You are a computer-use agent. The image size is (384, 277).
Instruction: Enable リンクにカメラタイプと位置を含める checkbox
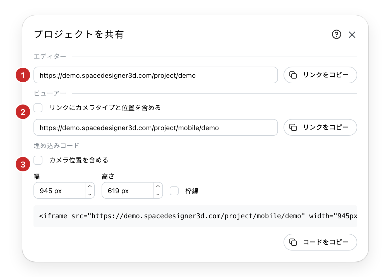click(x=38, y=108)
